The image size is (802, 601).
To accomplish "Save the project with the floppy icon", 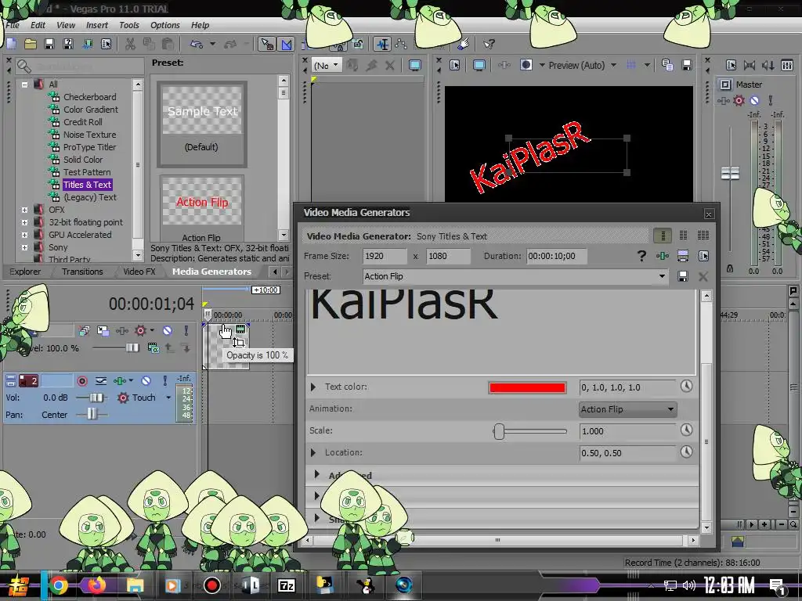I will click(x=49, y=44).
